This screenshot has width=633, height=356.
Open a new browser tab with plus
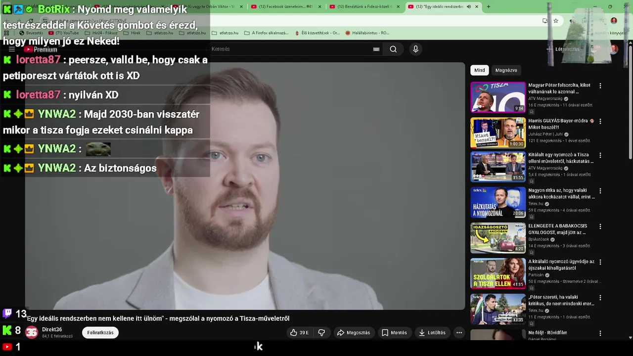(489, 6)
